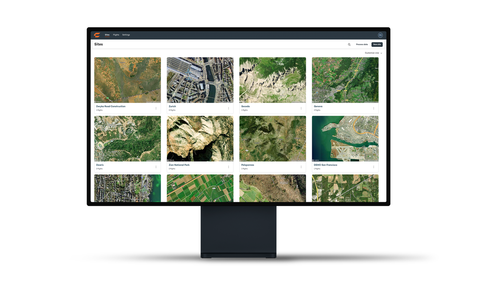491x301 pixels.
Task: Open user avatar PH profile menu
Action: [380, 35]
